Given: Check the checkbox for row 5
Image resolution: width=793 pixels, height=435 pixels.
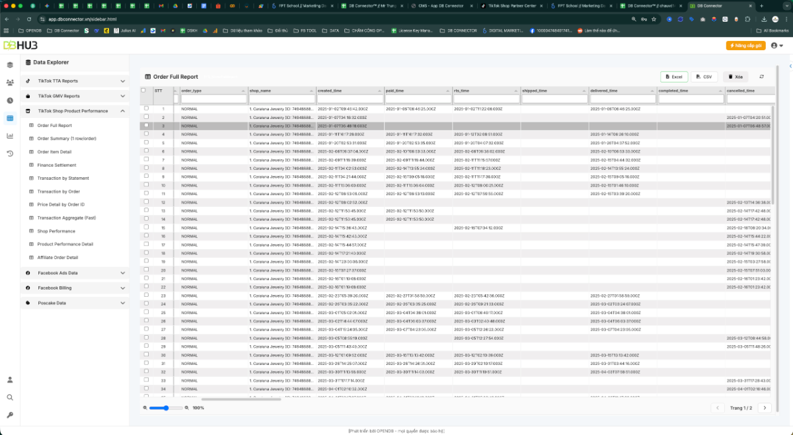Looking at the screenshot, I should tap(146, 142).
